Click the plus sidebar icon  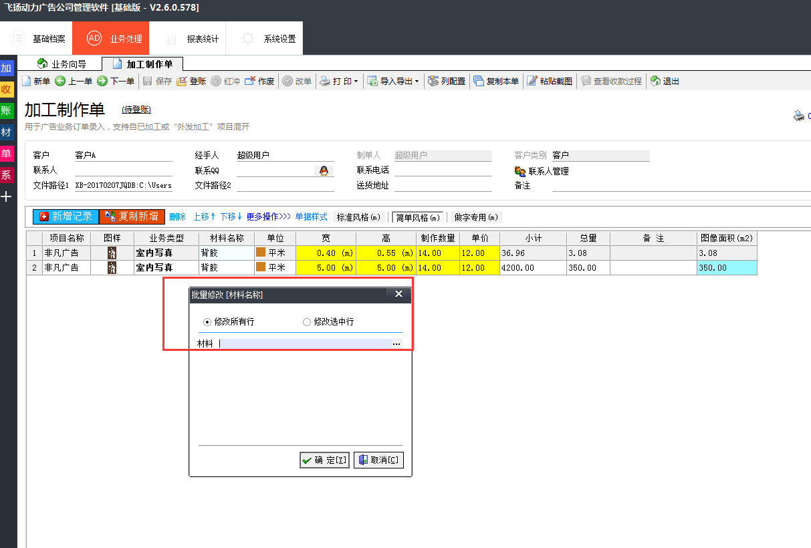click(x=7, y=196)
